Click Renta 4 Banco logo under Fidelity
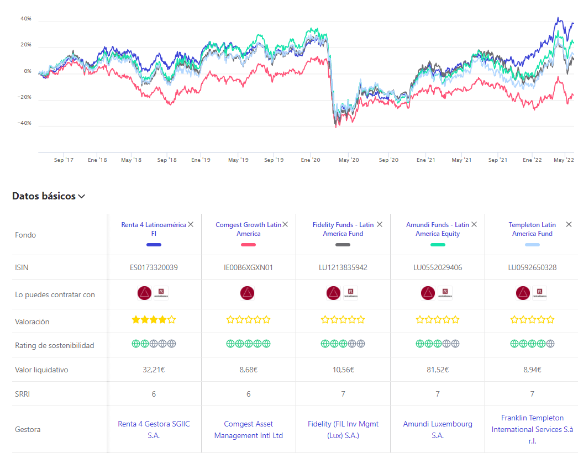The image size is (578, 453). (x=350, y=293)
